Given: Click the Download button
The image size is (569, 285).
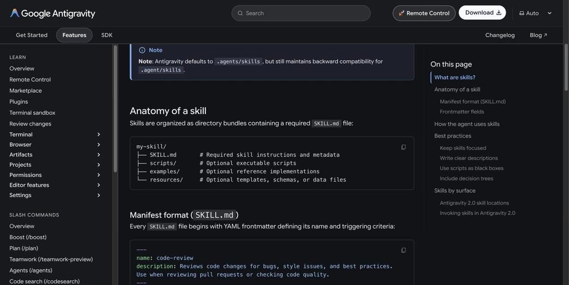Looking at the screenshot, I should [x=482, y=13].
